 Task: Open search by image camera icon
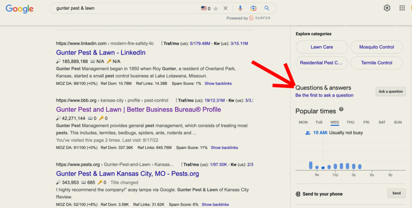(253, 8)
